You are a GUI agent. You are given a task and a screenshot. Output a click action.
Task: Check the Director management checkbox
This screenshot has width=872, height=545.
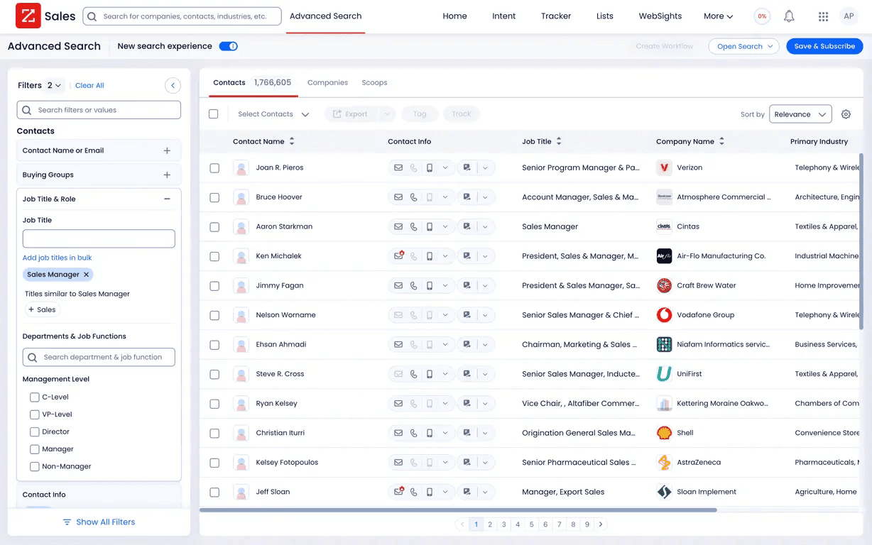coord(34,432)
